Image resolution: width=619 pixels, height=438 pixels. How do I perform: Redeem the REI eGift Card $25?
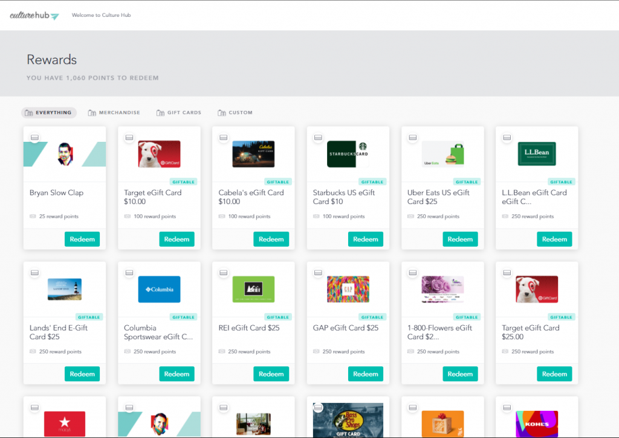271,374
